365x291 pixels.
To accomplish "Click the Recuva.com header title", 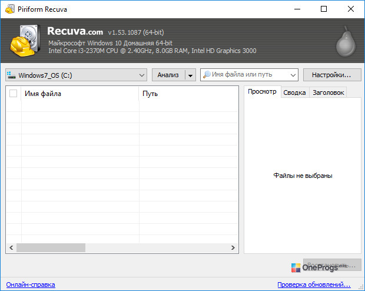I will 75,31.
